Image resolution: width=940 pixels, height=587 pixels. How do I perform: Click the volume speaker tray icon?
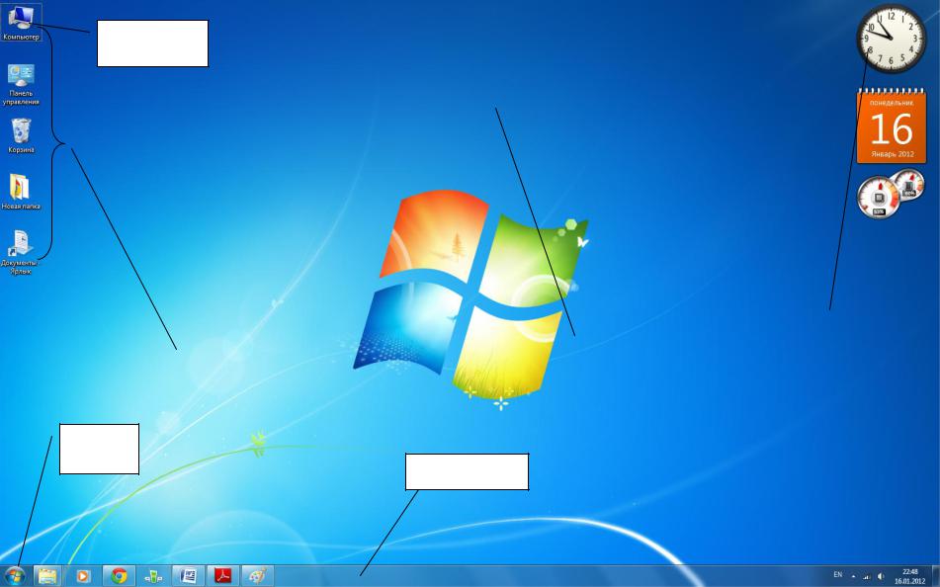click(881, 575)
